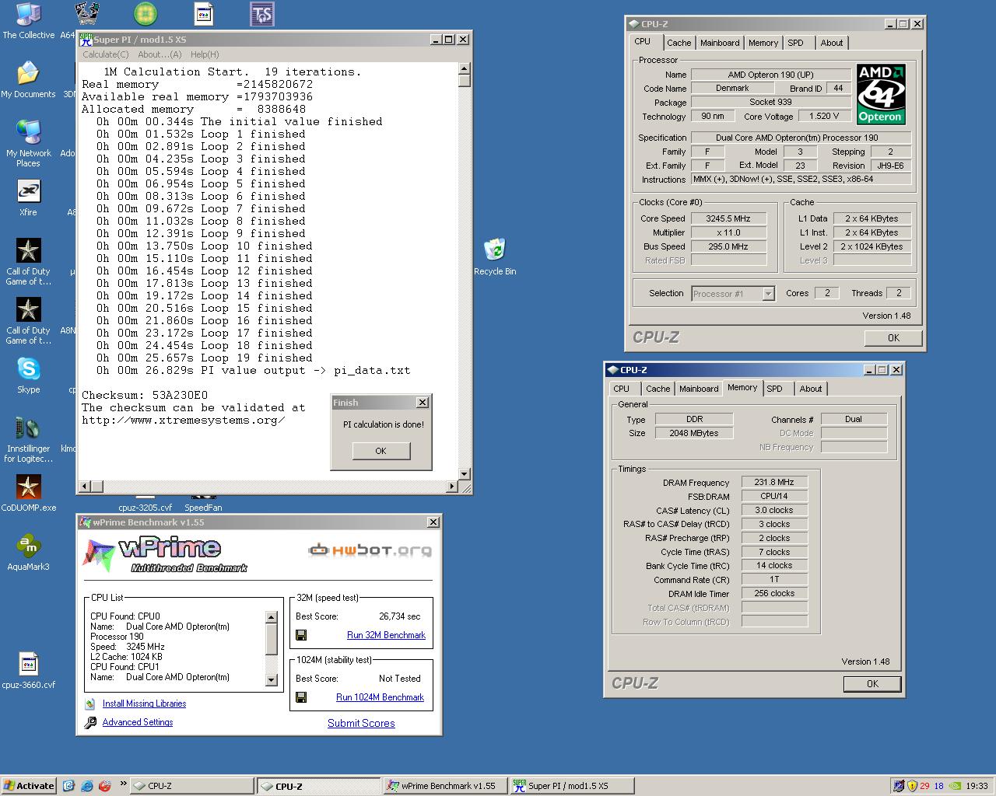
Task: Click the save icon beside 32M benchmark
Action: pyautogui.click(x=301, y=635)
